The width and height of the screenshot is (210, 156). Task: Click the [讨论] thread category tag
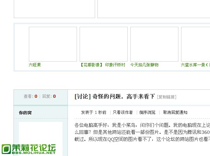pyautogui.click(x=83, y=96)
